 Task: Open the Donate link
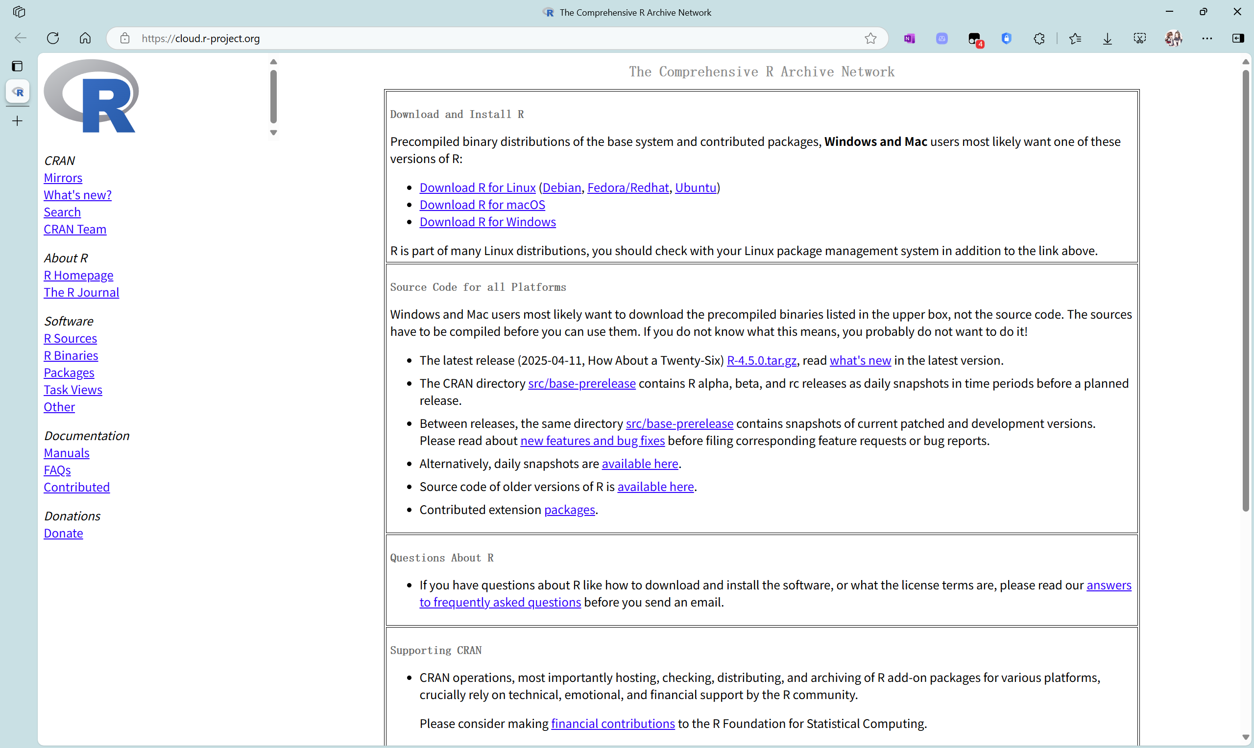64,533
